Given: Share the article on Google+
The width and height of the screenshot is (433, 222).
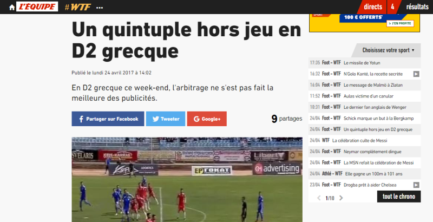Looking at the screenshot, I should tap(207, 119).
